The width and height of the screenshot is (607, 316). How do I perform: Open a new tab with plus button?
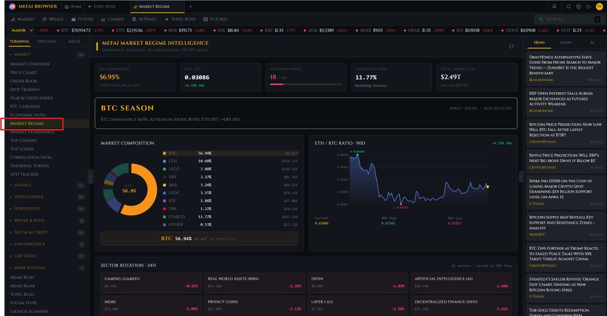point(191,7)
